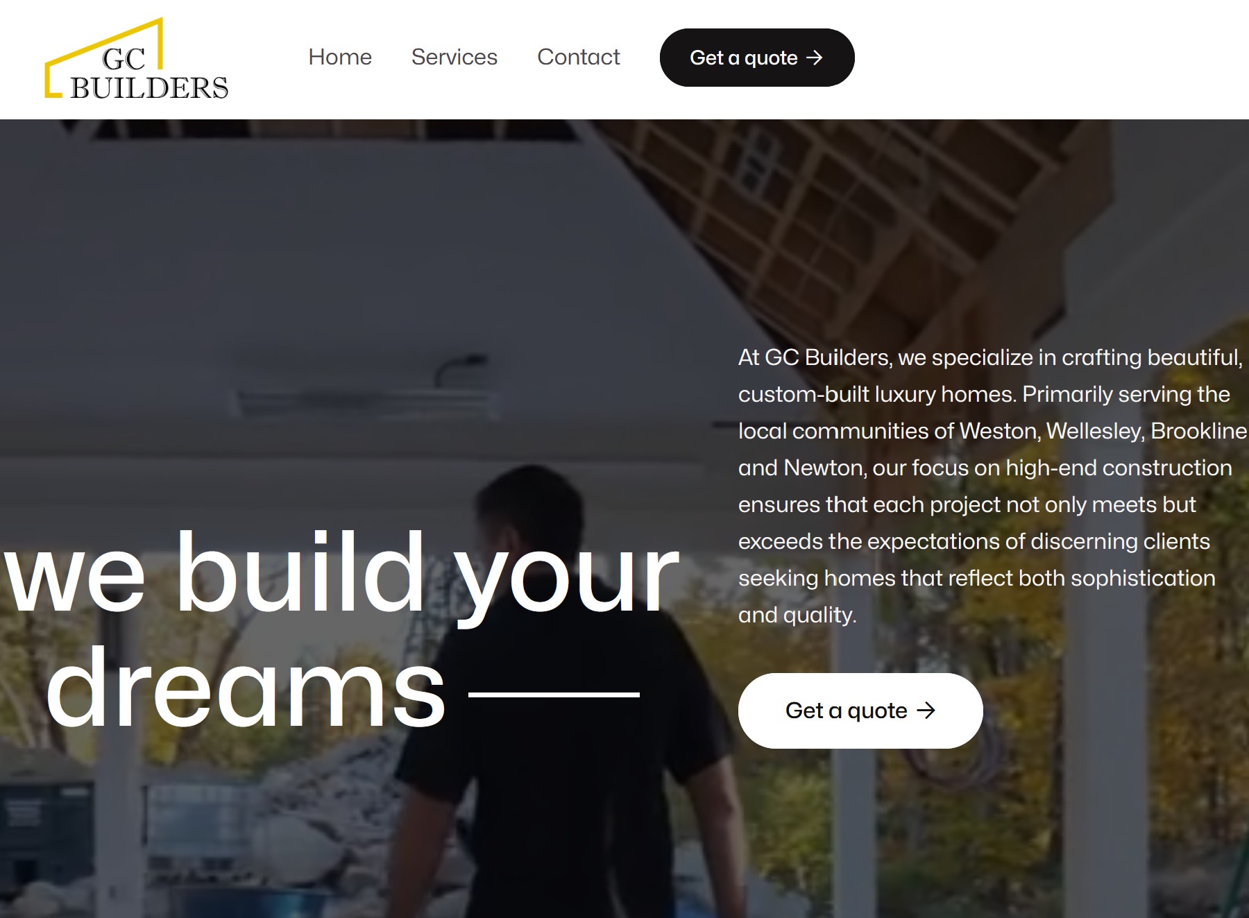Viewport: 1249px width, 918px height.
Task: Click the 'At GC Builders' paragraph opening line
Action: (990, 357)
